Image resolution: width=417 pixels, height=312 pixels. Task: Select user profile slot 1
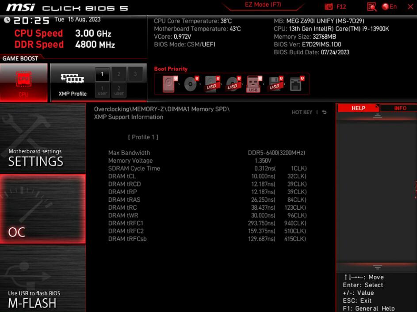click(102, 90)
